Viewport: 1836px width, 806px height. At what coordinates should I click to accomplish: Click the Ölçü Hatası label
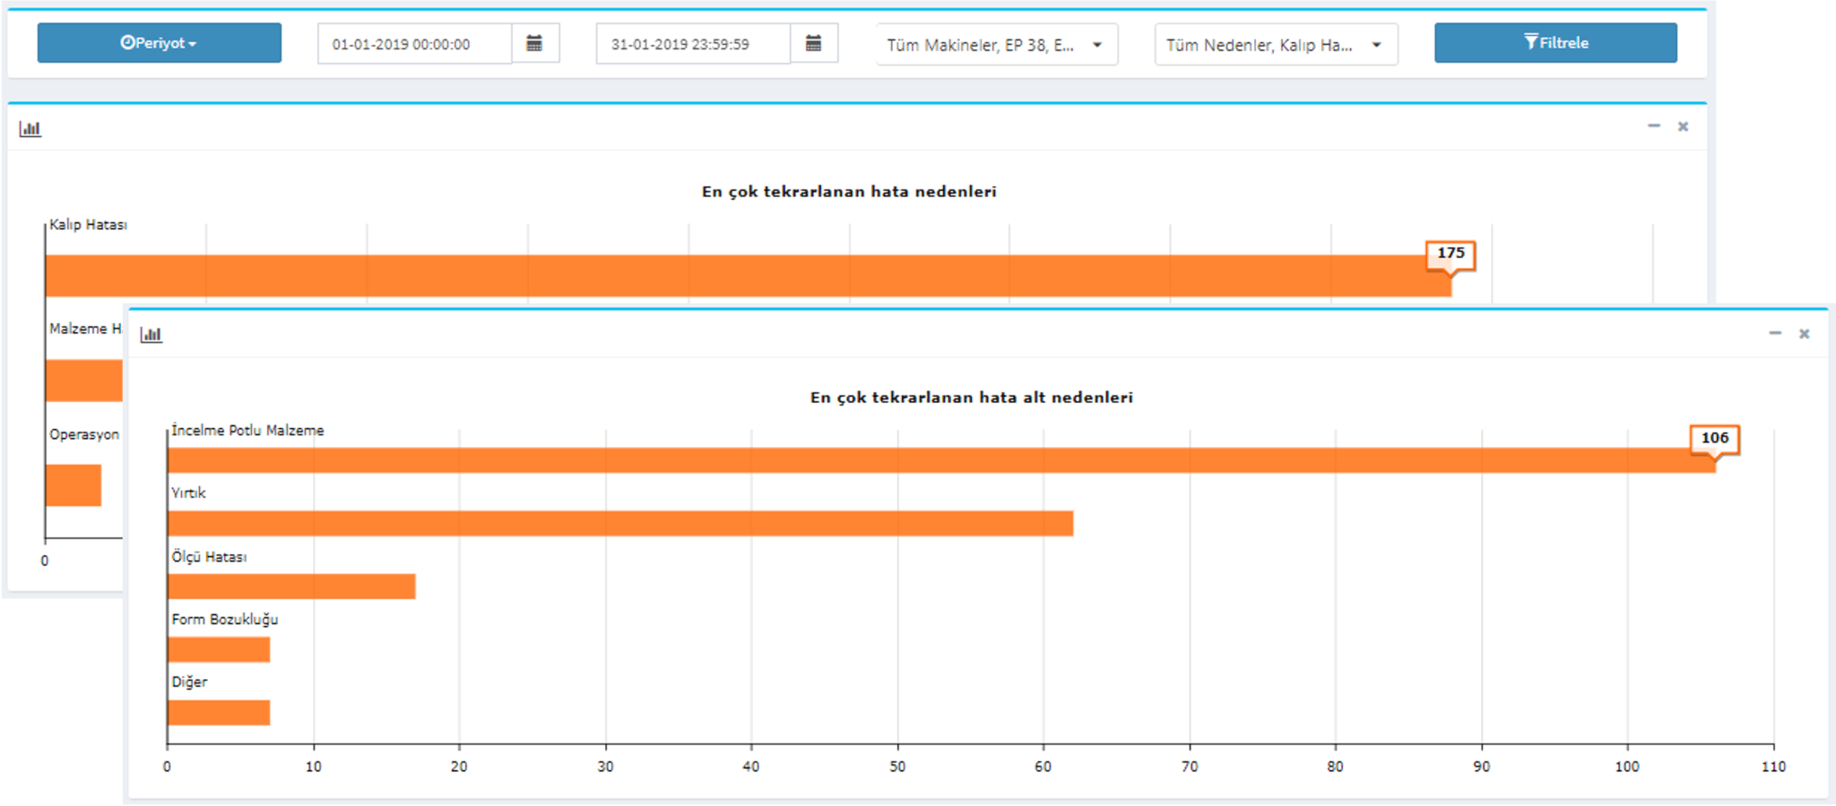(x=209, y=557)
